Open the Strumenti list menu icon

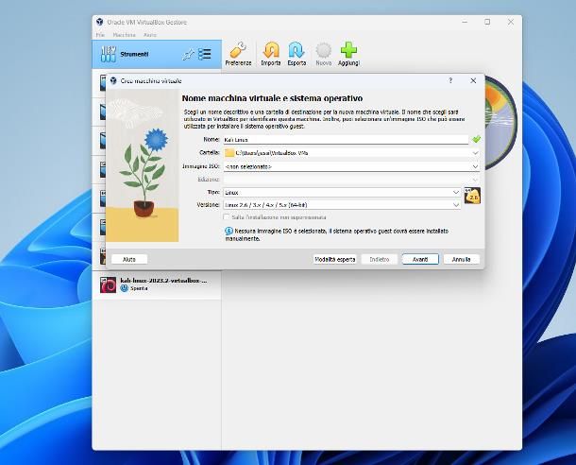tap(205, 54)
